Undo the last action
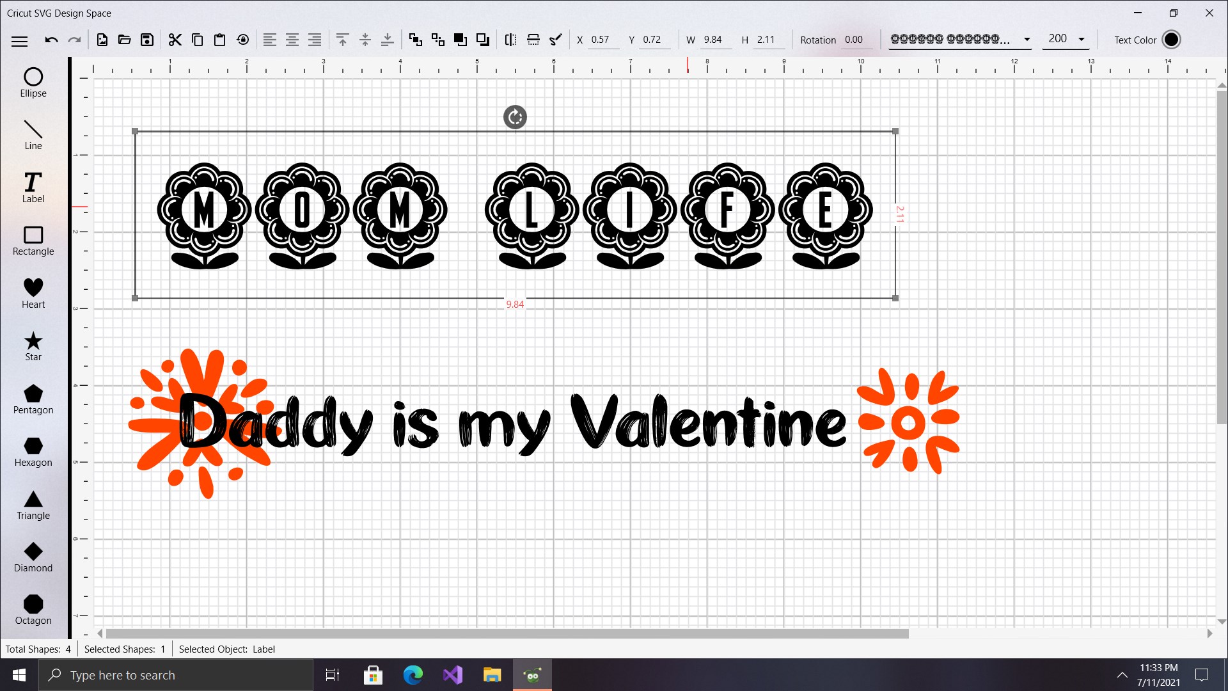 pos(51,40)
